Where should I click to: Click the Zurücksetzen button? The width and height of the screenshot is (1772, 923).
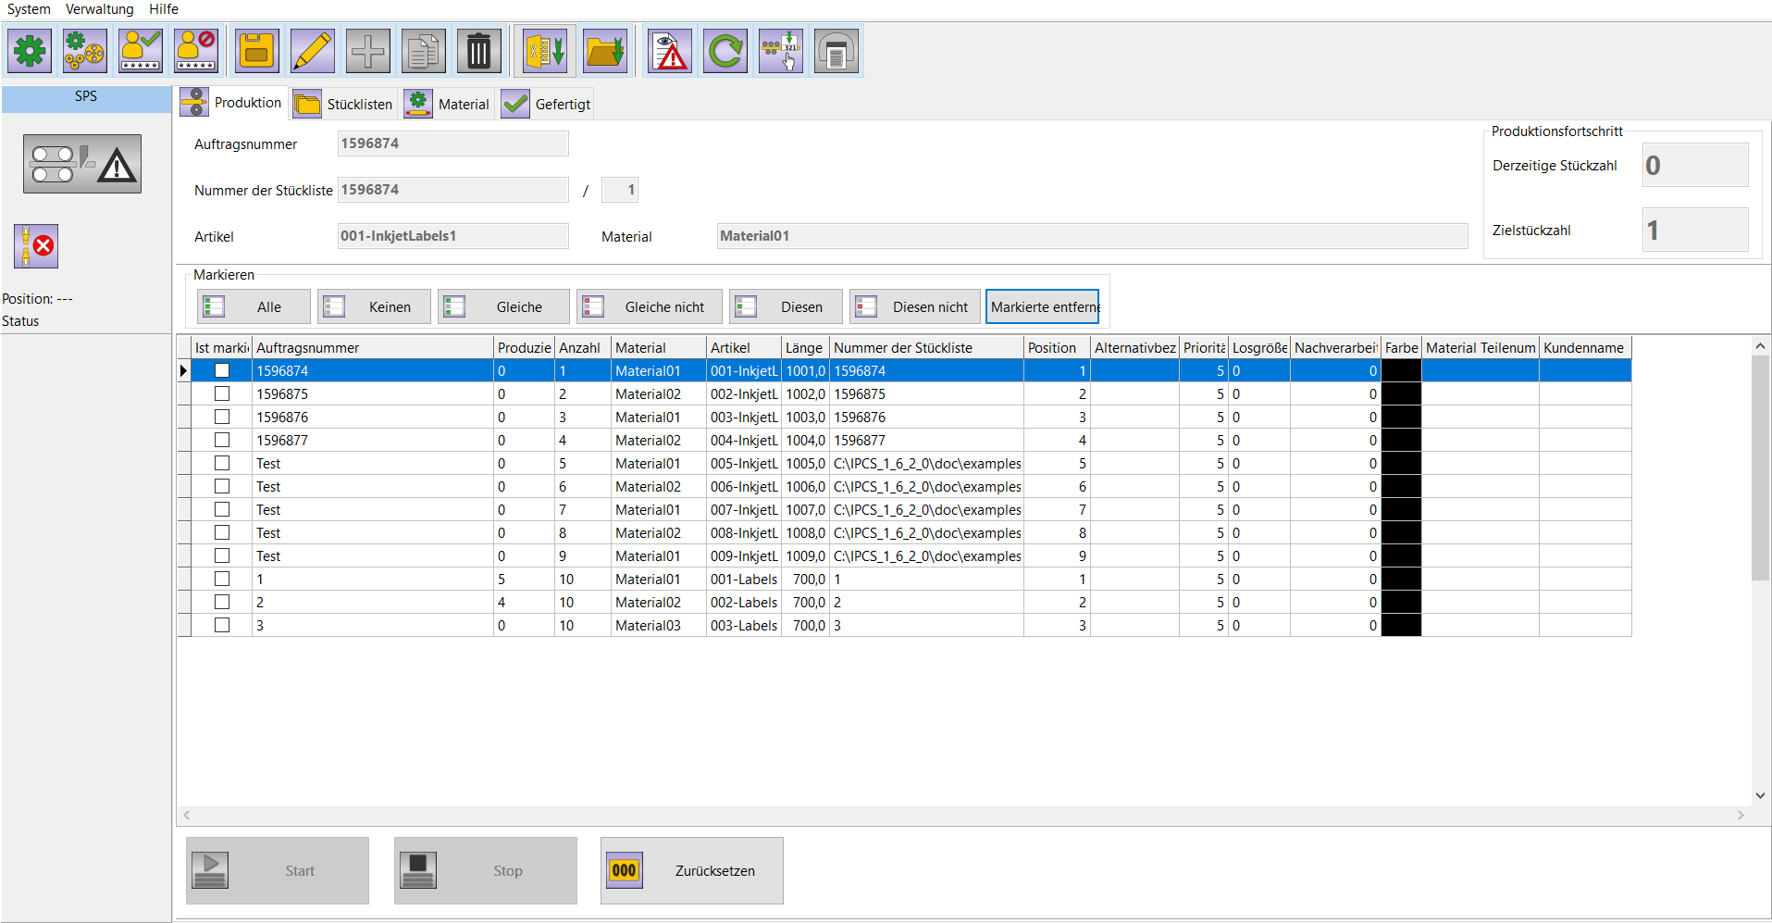691,870
